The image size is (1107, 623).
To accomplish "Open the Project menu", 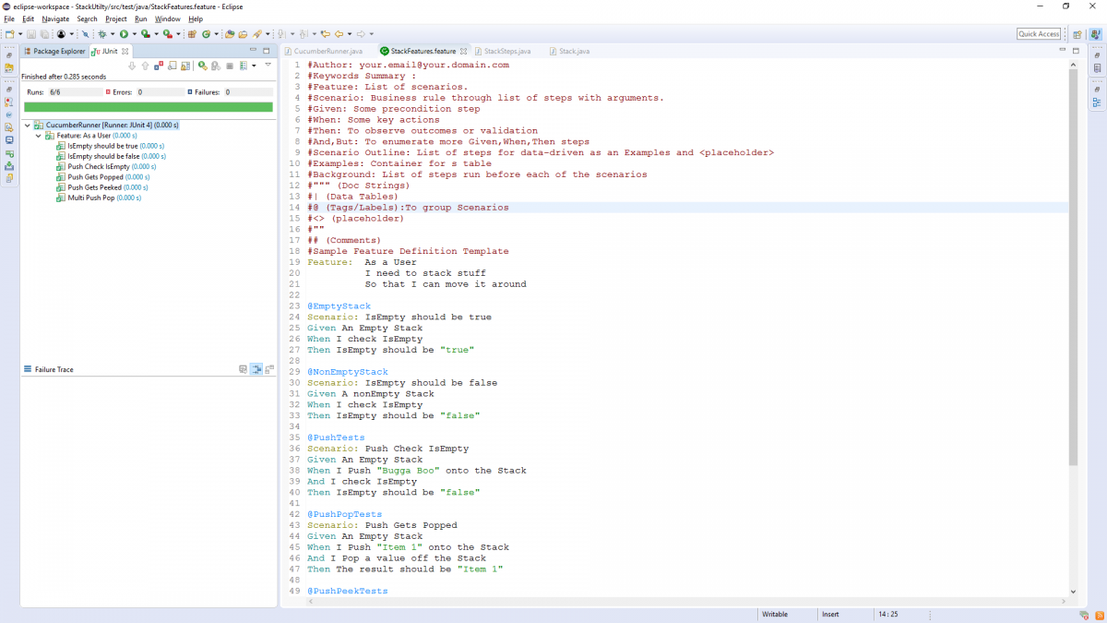I will coord(116,18).
